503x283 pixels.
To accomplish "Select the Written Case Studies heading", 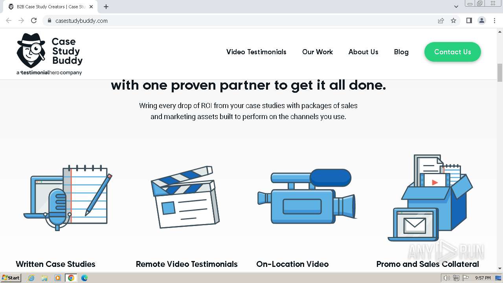I will pos(55,264).
